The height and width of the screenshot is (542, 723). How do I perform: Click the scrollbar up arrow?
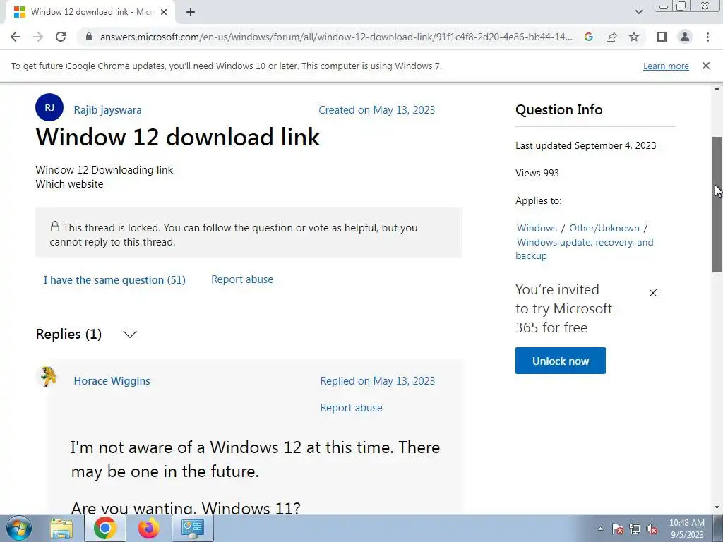pos(717,88)
